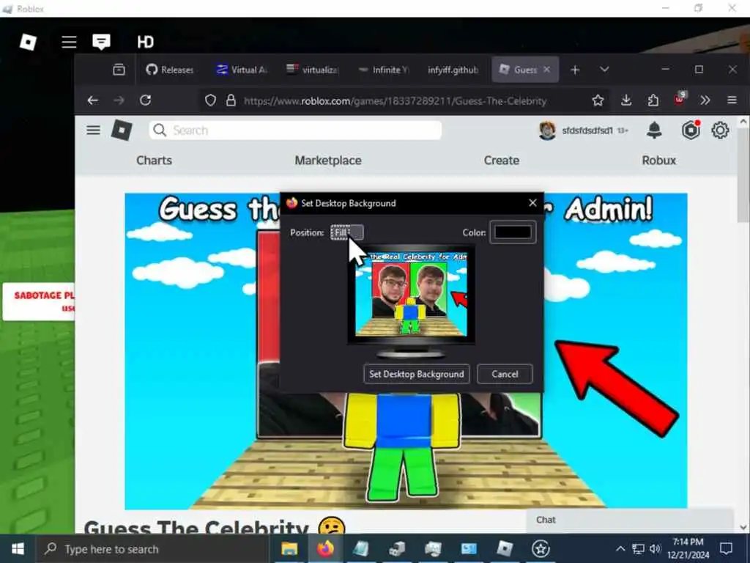Open the Robux page
The width and height of the screenshot is (750, 563).
coord(658,161)
